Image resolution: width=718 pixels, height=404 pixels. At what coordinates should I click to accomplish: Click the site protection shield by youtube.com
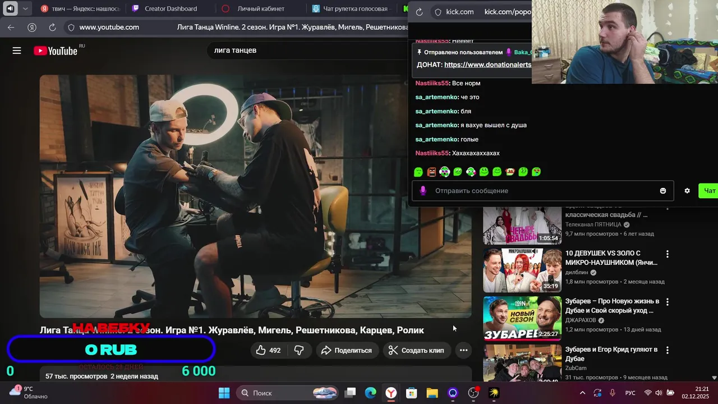coord(71,27)
